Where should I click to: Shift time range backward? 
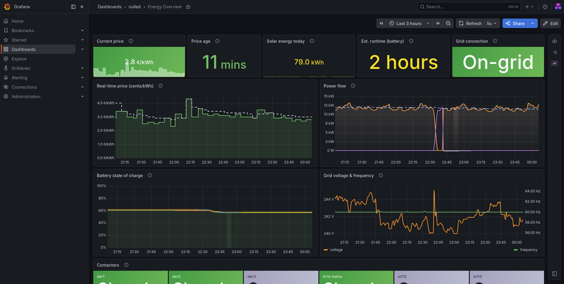(381, 23)
